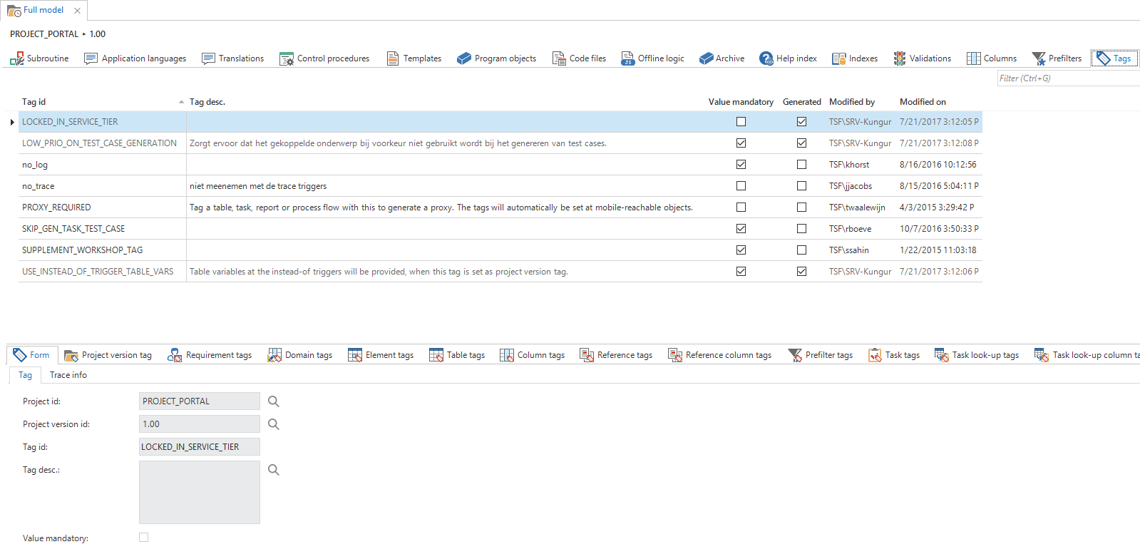The image size is (1140, 559).
Task: Click the magnifier next to Project id
Action: (274, 401)
